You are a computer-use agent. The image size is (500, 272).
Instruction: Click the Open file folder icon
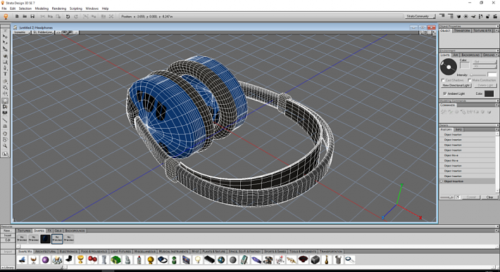point(25,16)
